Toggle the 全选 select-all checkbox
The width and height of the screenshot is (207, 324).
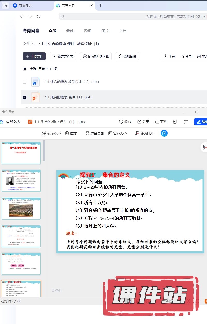[25, 69]
